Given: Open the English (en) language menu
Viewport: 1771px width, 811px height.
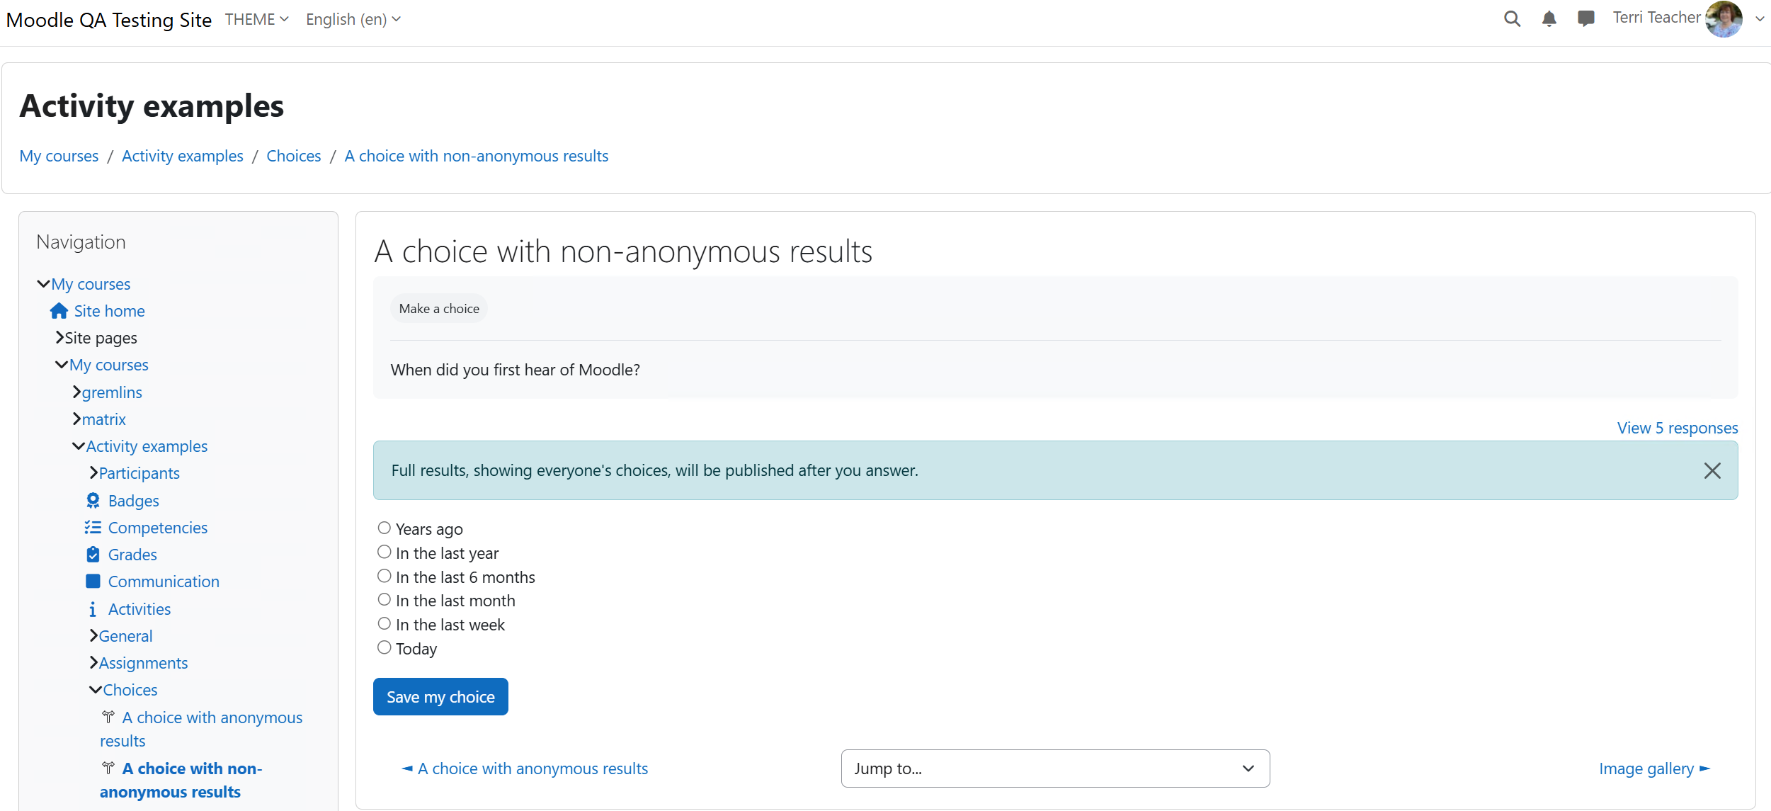Looking at the screenshot, I should [x=353, y=19].
